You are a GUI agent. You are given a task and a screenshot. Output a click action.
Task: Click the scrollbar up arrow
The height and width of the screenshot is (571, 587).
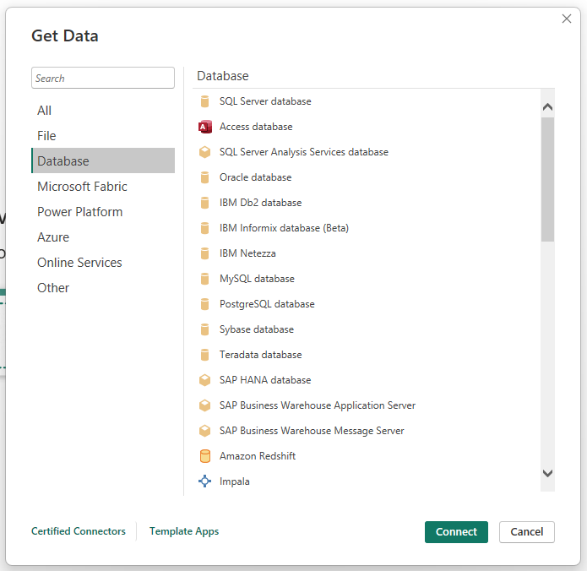pyautogui.click(x=547, y=107)
